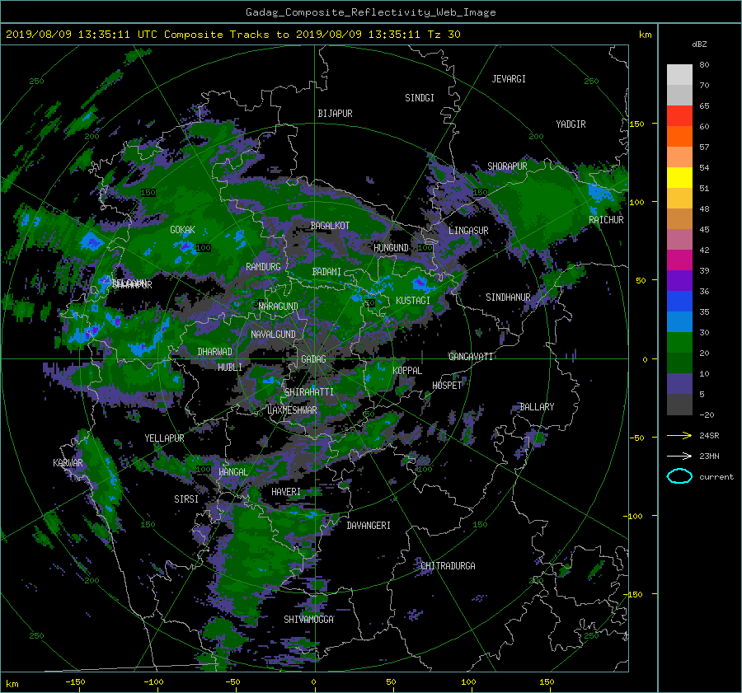The width and height of the screenshot is (742, 693).
Task: Click the HUBLI city label
Action: click(230, 368)
